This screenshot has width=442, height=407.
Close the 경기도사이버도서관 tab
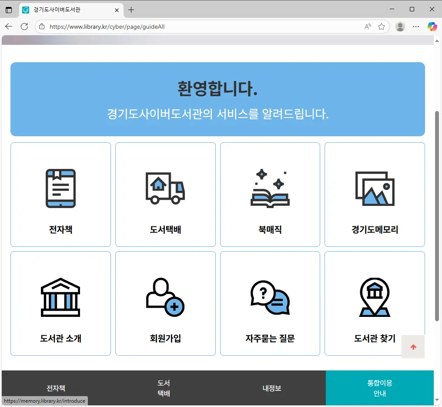coord(117,10)
